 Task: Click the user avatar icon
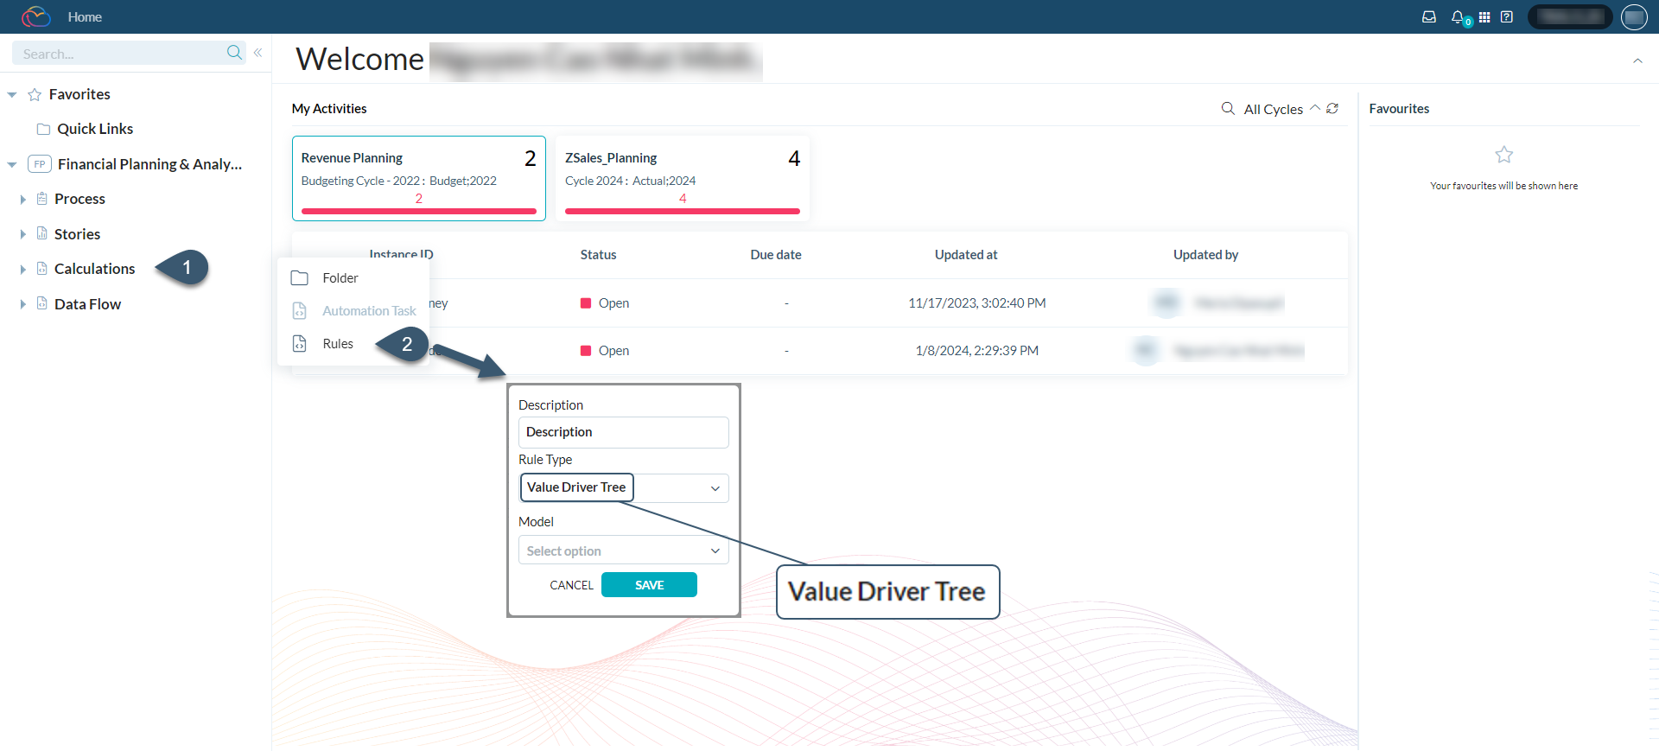pos(1634,17)
